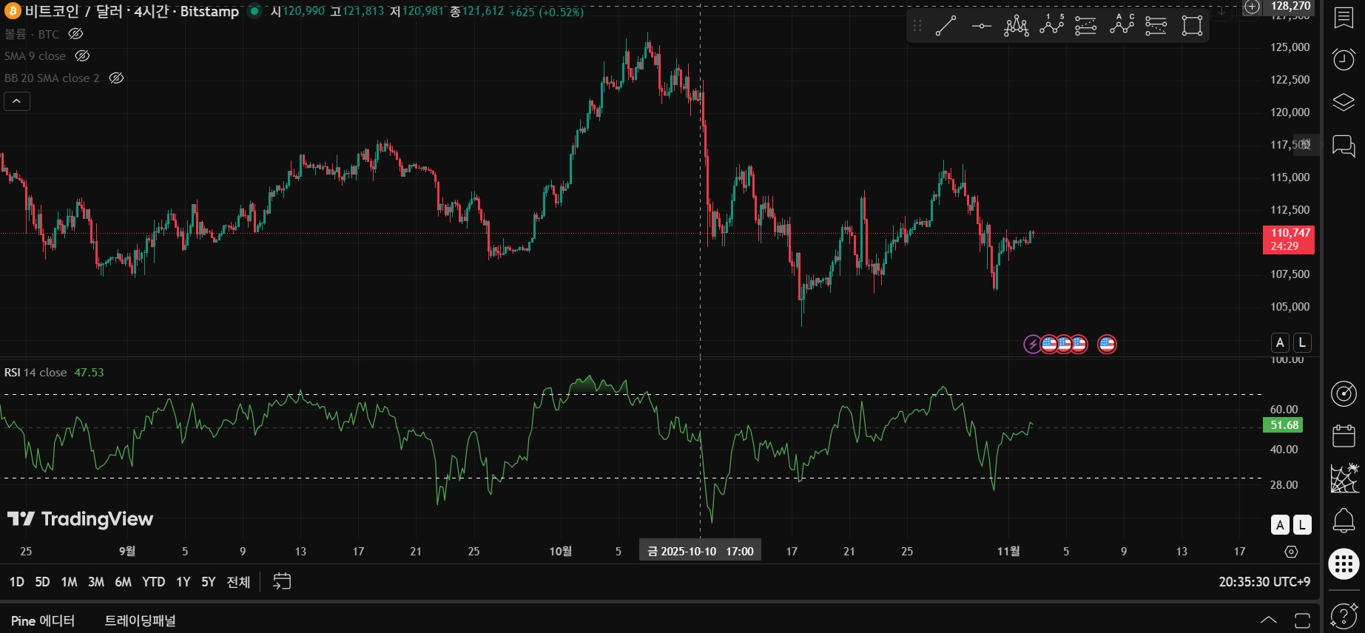Screen dimensions: 1365x633
Task: Click the green market status dot
Action: pos(255,11)
